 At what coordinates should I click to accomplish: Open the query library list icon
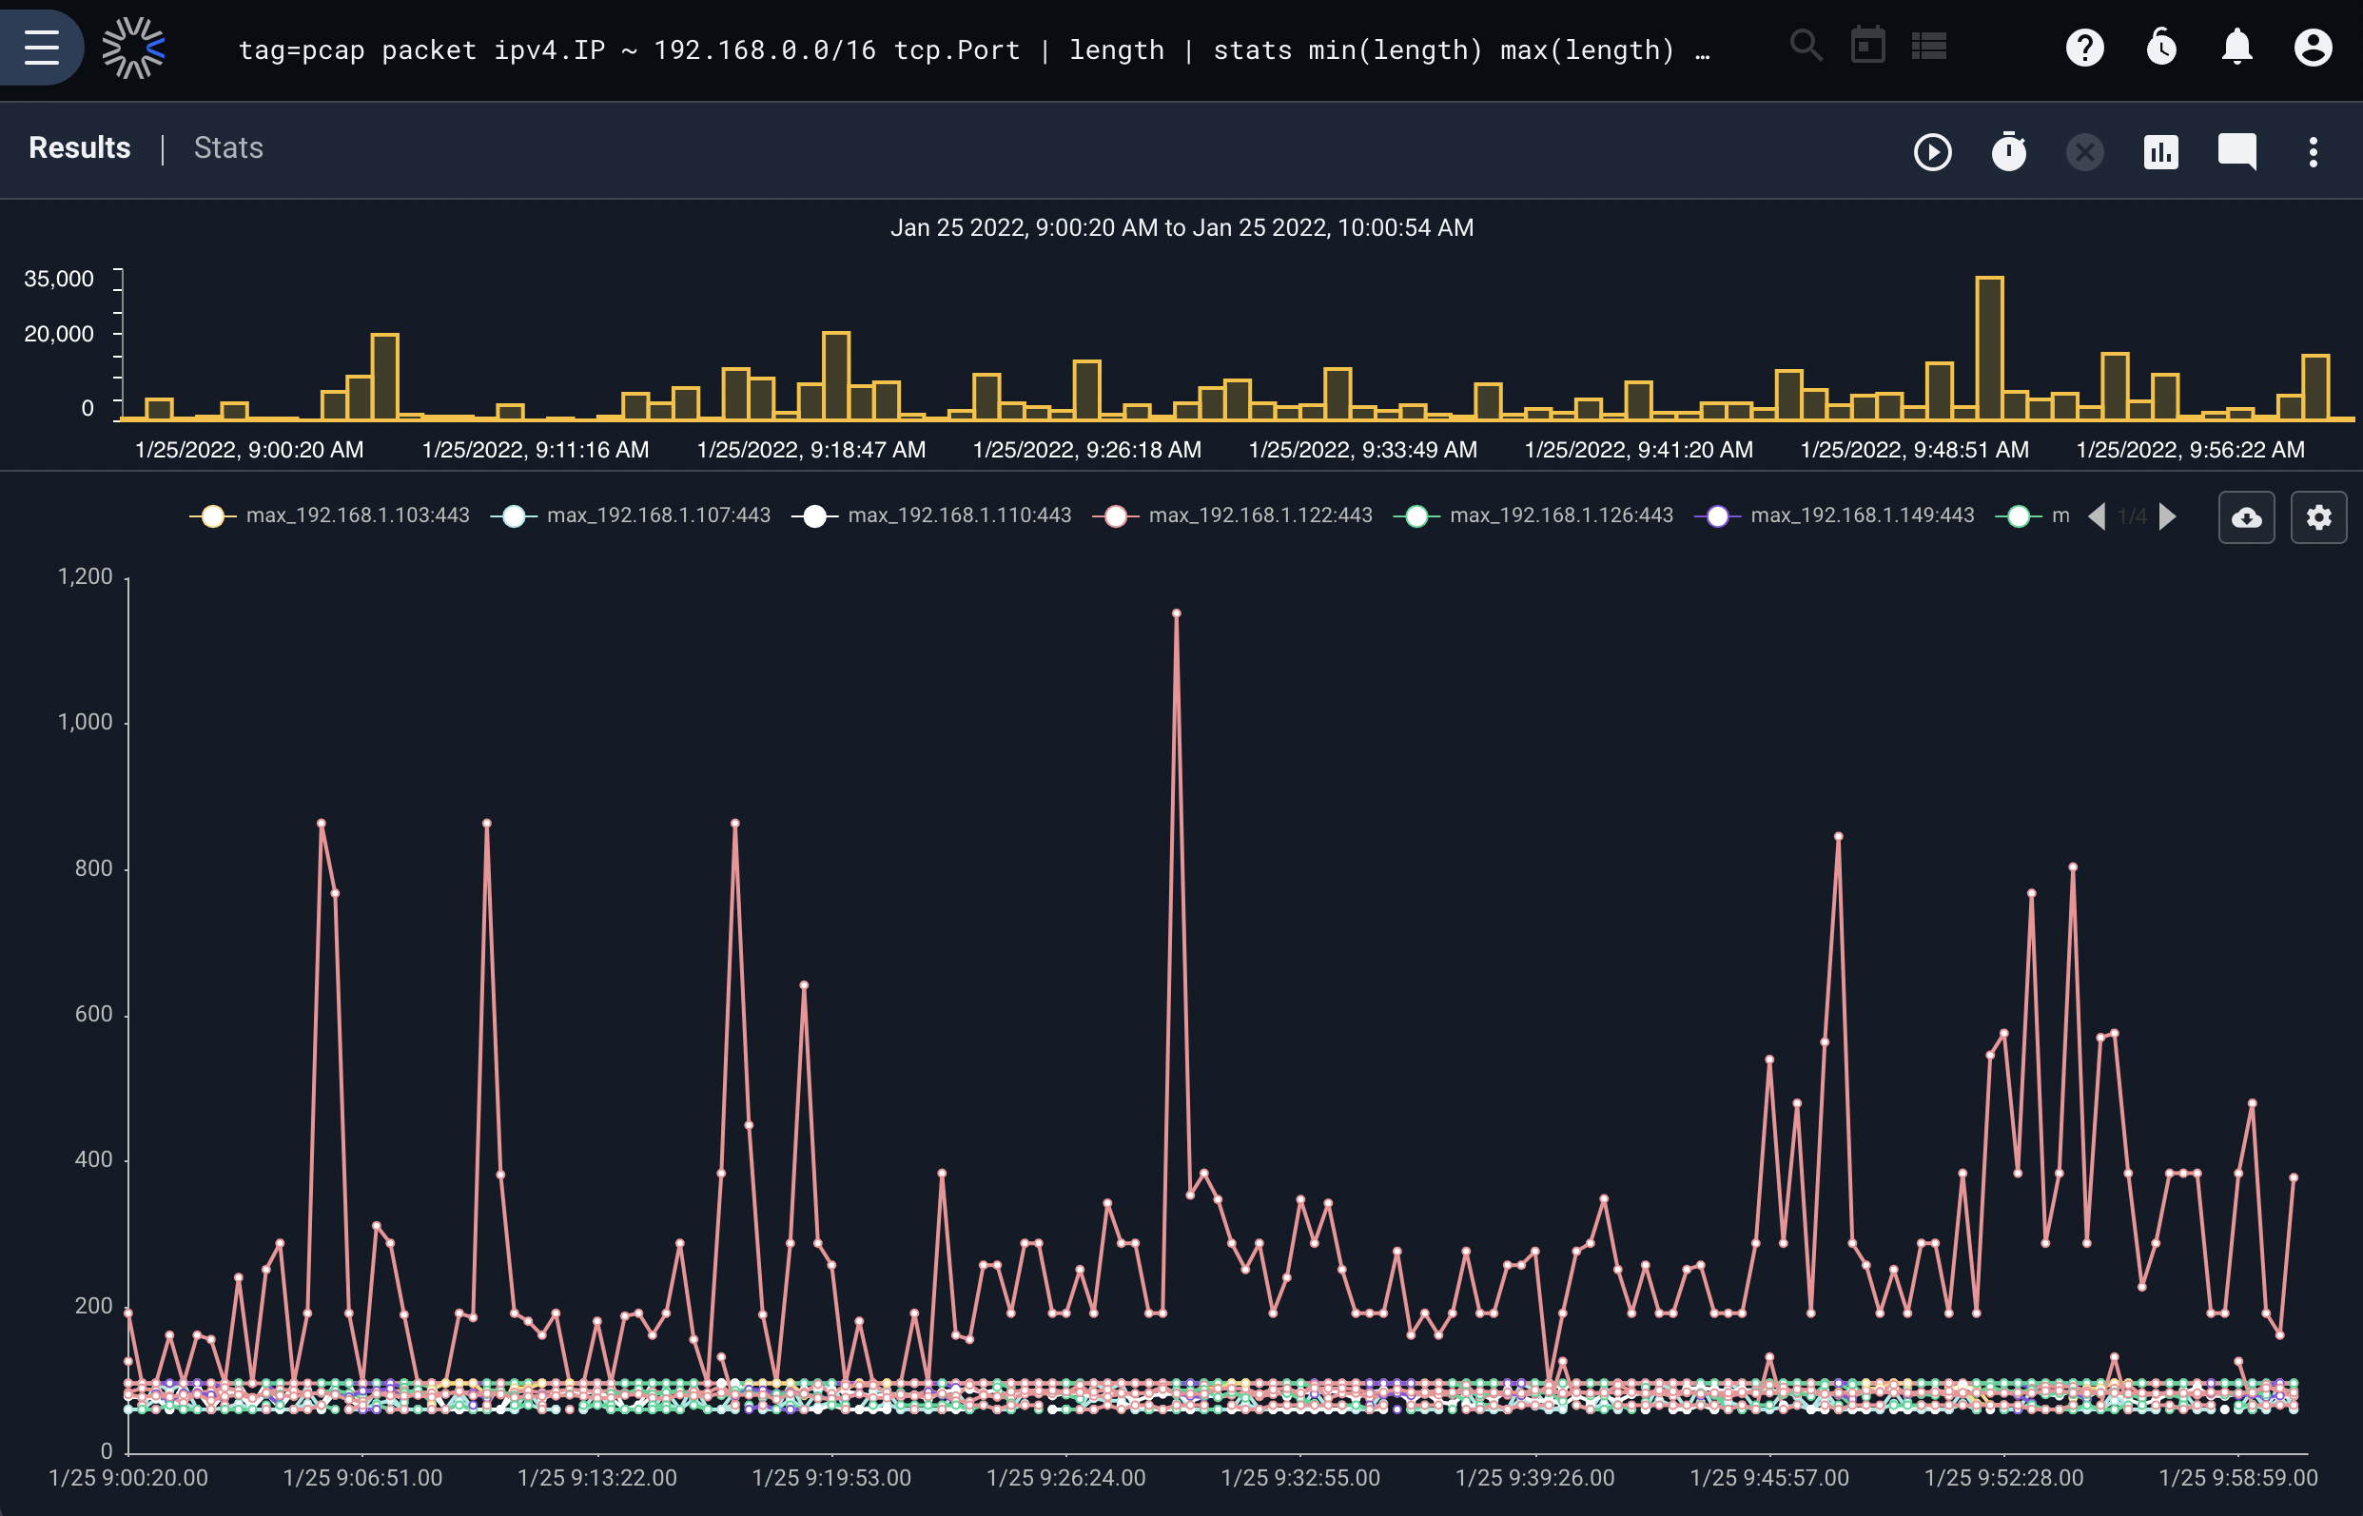1929,47
